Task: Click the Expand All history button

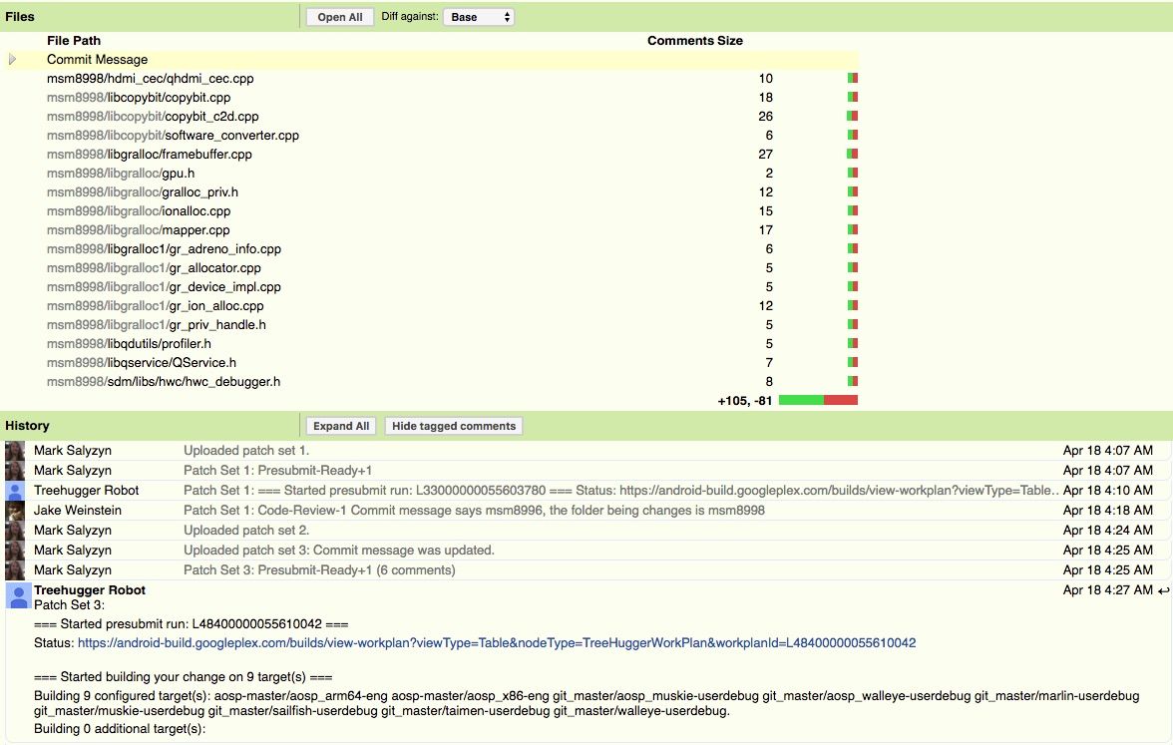Action: click(341, 427)
